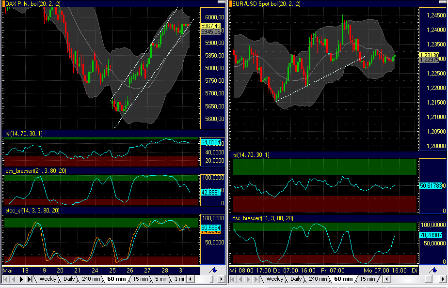Click rsi(14, 70, 30, 1) label in DAX window
This screenshot has height=288, width=448.
point(24,134)
